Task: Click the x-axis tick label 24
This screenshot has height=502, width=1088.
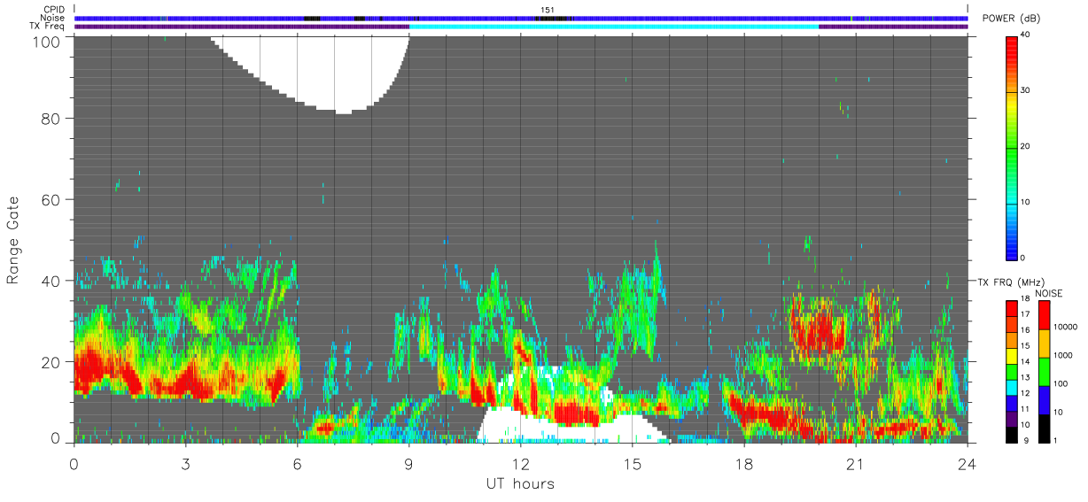Action: [967, 463]
